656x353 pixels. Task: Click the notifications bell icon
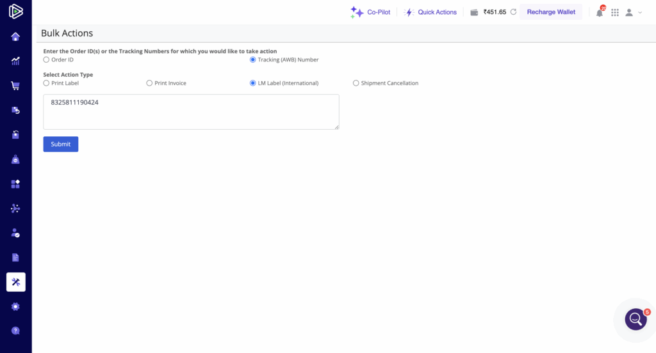600,13
